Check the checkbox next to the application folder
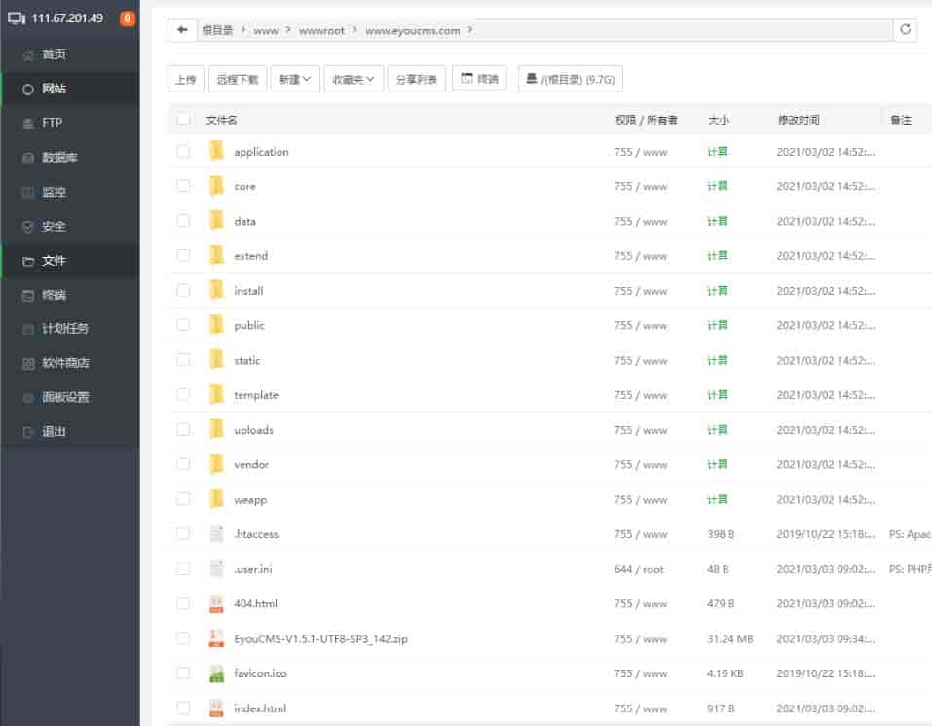This screenshot has width=932, height=726. point(183,151)
